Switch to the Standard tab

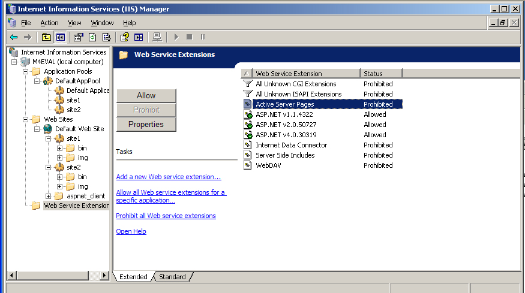click(172, 277)
